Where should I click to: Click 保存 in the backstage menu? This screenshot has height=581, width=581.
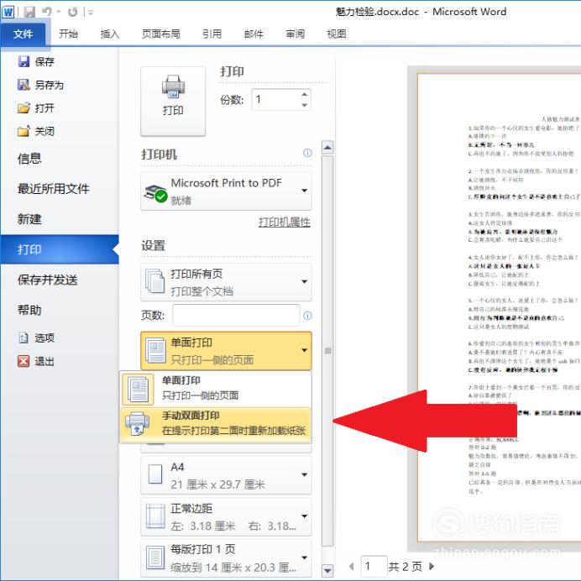[x=36, y=61]
